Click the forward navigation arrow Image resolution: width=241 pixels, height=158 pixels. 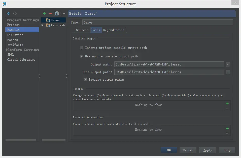(15, 14)
